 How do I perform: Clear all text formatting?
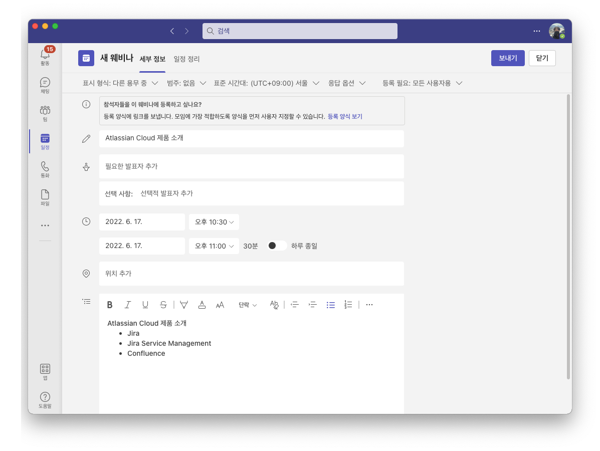click(x=274, y=305)
